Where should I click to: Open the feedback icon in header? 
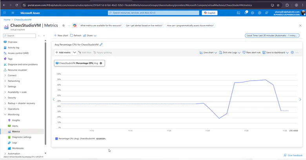(267, 13)
